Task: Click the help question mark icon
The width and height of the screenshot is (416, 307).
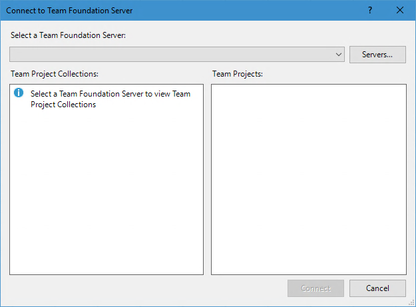Action: [x=370, y=11]
